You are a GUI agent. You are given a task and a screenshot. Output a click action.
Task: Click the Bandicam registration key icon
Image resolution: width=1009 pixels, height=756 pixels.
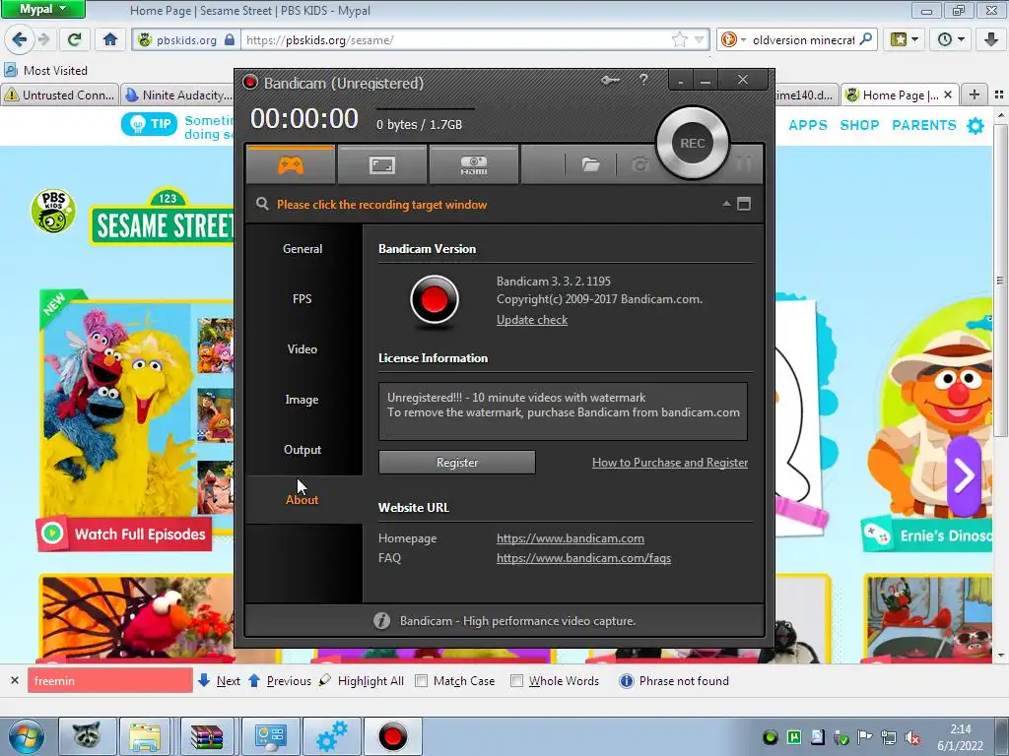point(609,80)
